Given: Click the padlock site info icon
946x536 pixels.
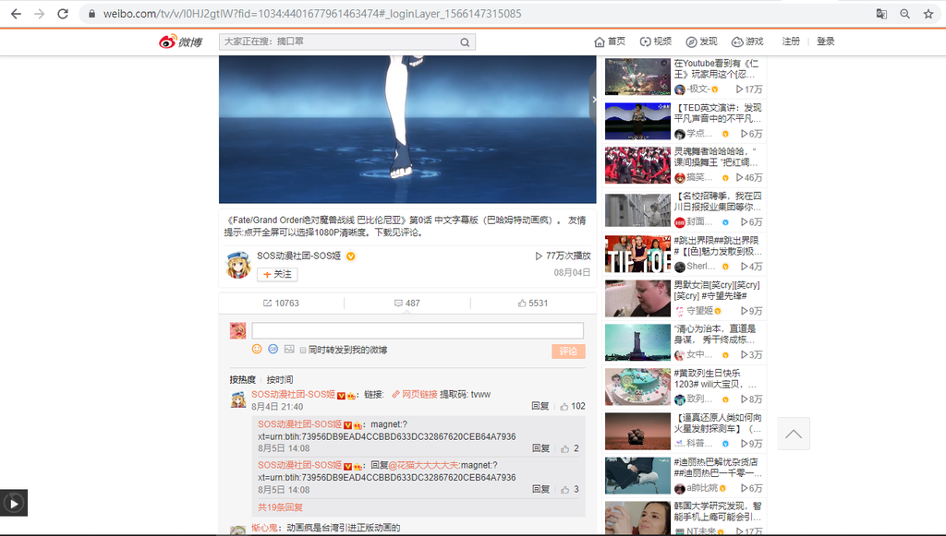Looking at the screenshot, I should click(91, 14).
